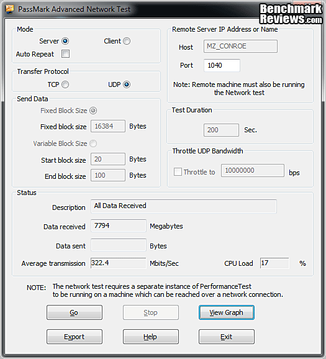This screenshot has width=326, height=359.
Task: Select Variable Block Size radio option
Action: click(x=93, y=143)
